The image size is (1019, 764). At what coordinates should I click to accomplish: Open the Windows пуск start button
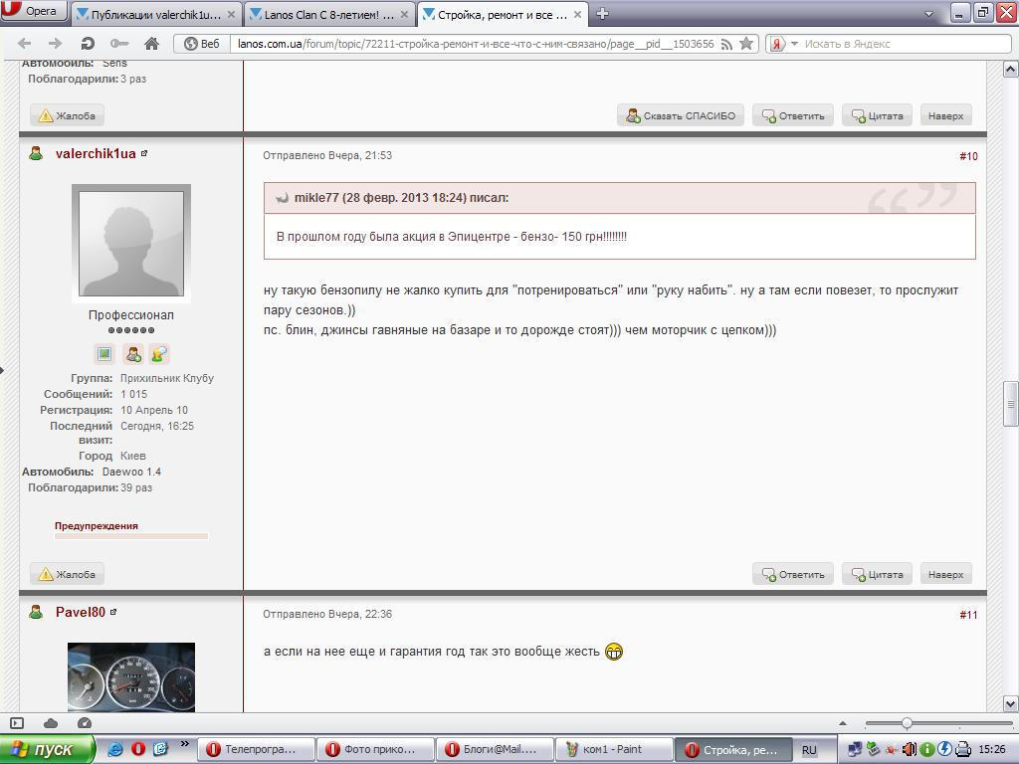(x=47, y=750)
